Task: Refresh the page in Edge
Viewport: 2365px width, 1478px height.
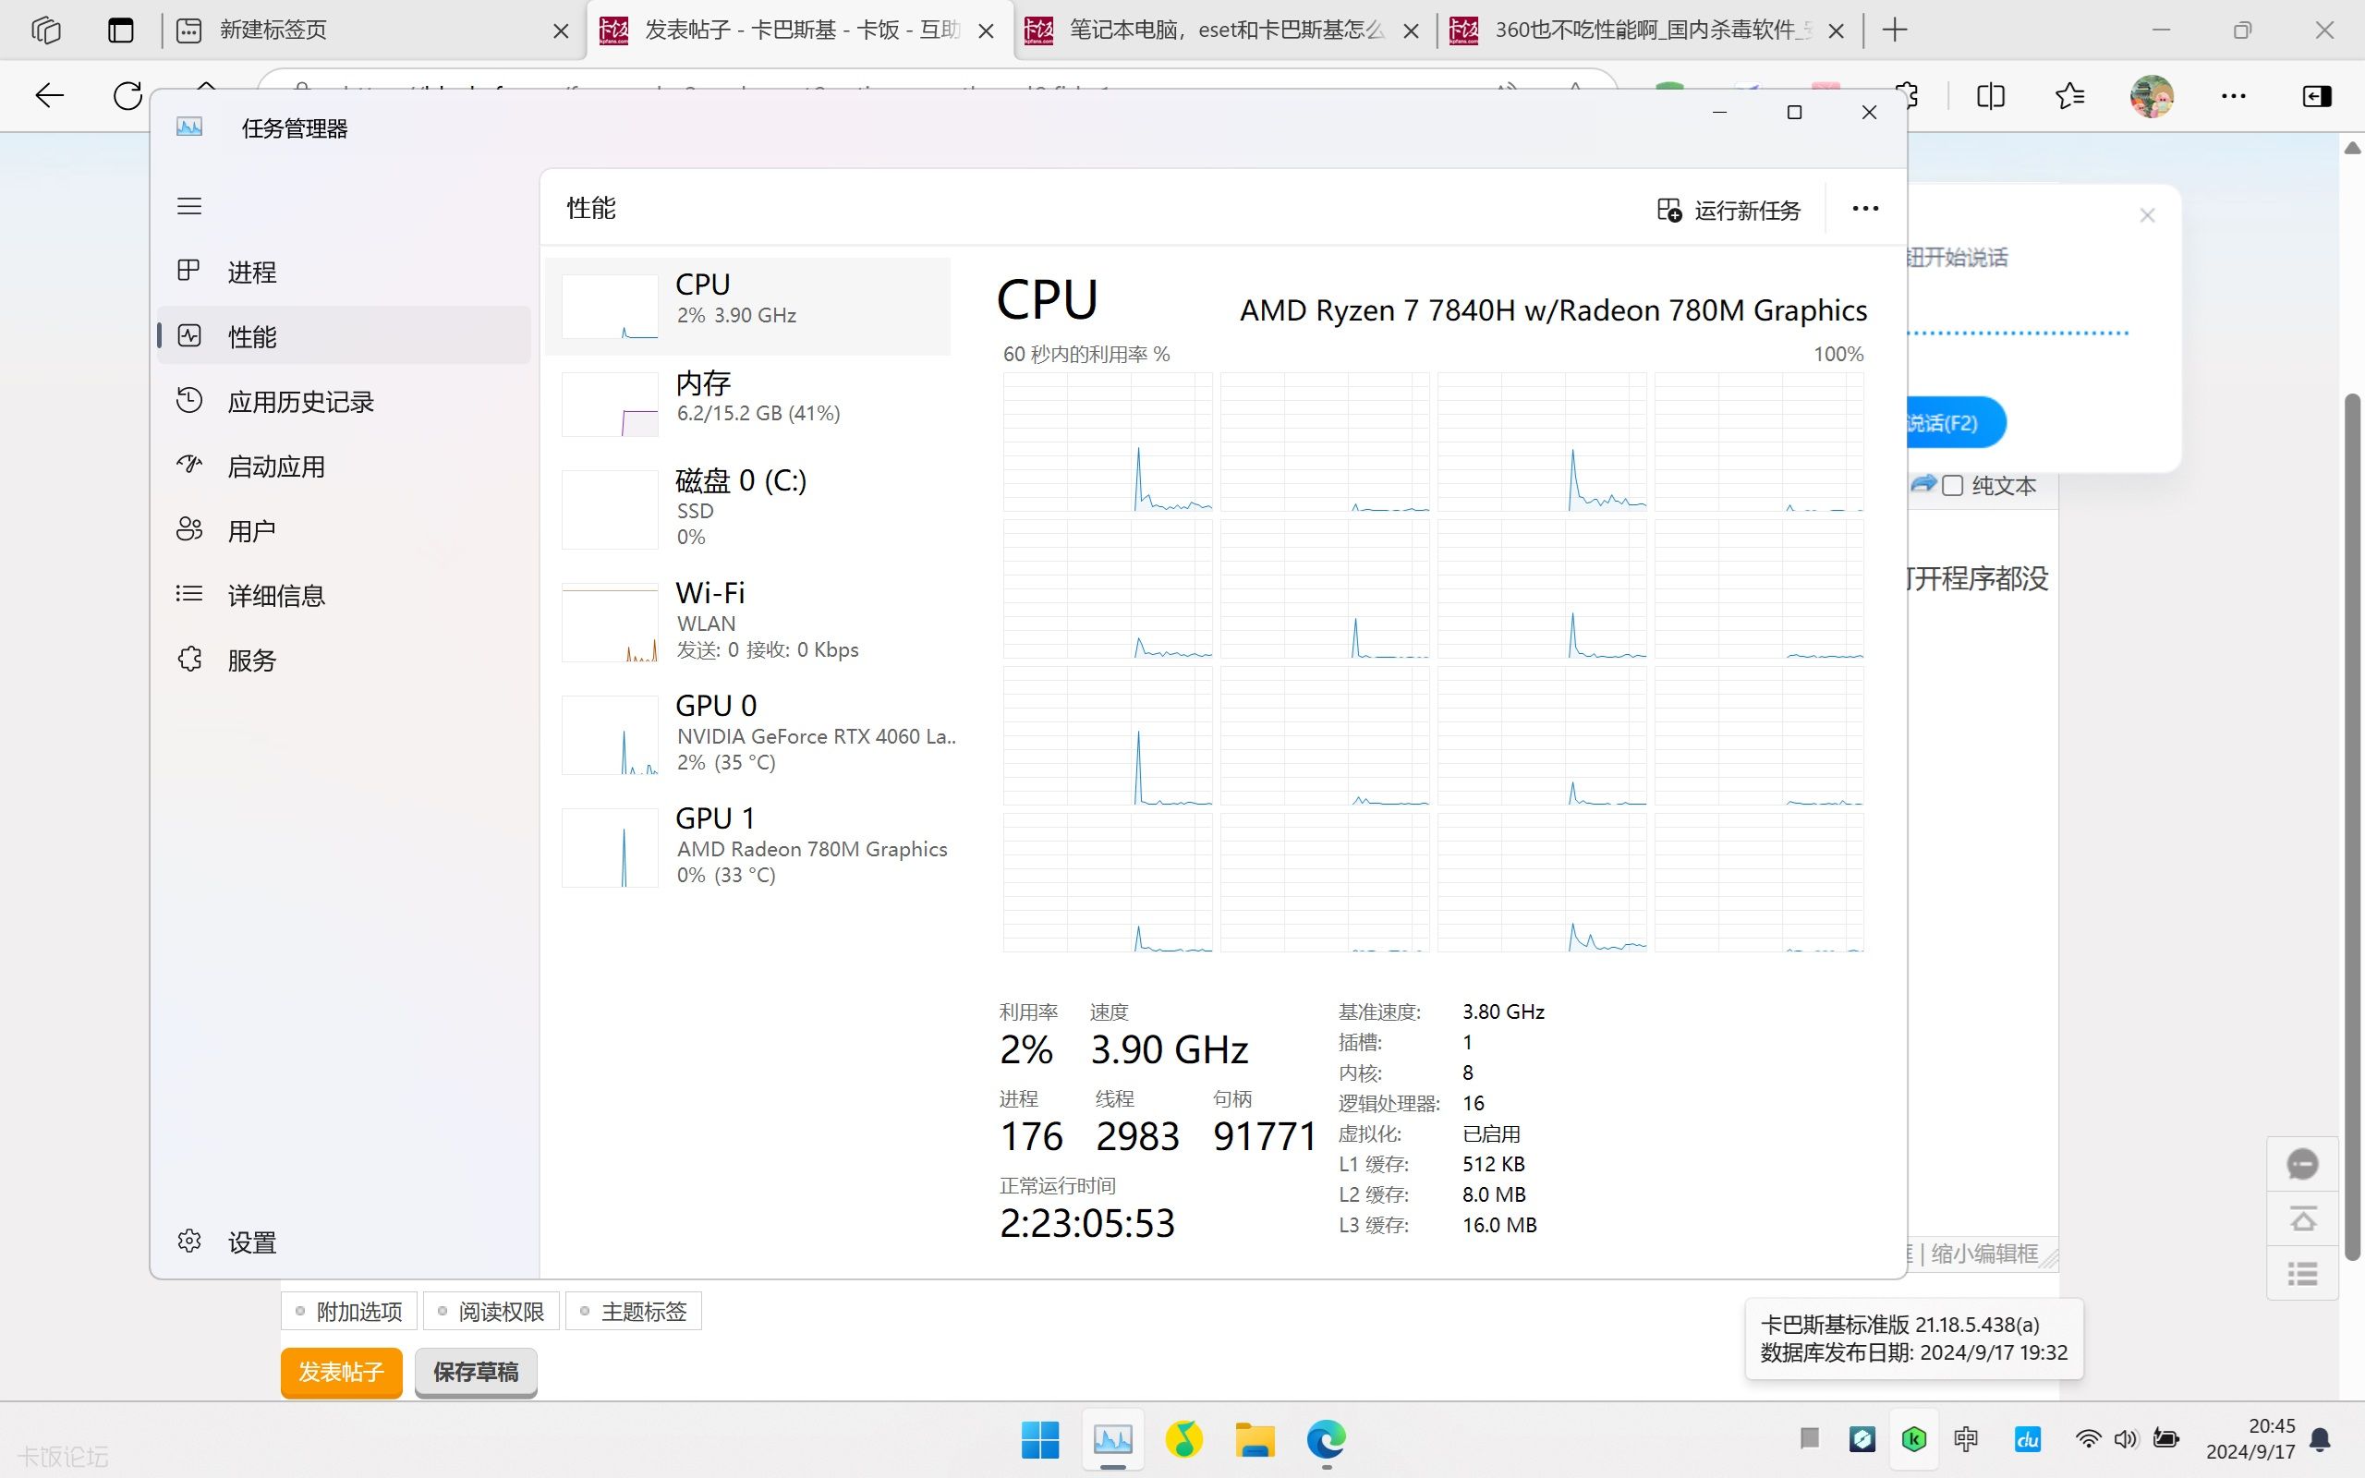Action: [127, 96]
